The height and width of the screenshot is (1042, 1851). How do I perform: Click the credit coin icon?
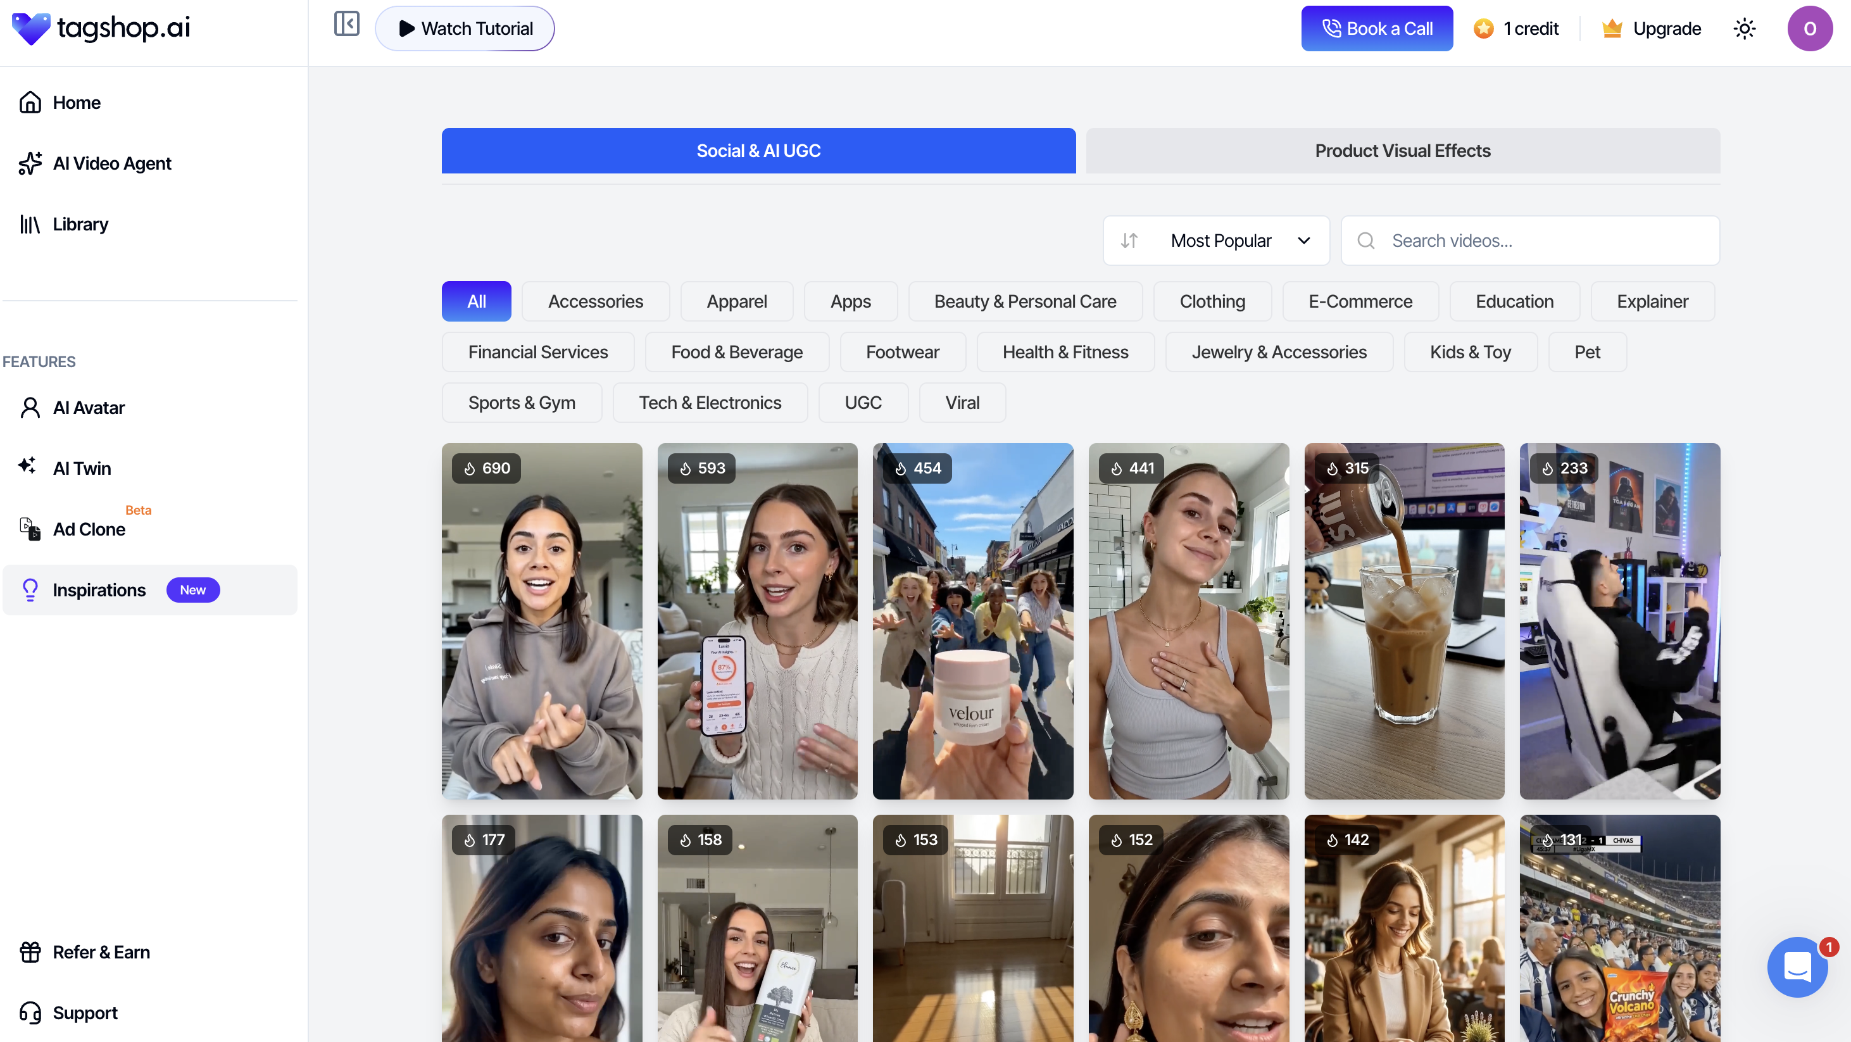1483,28
